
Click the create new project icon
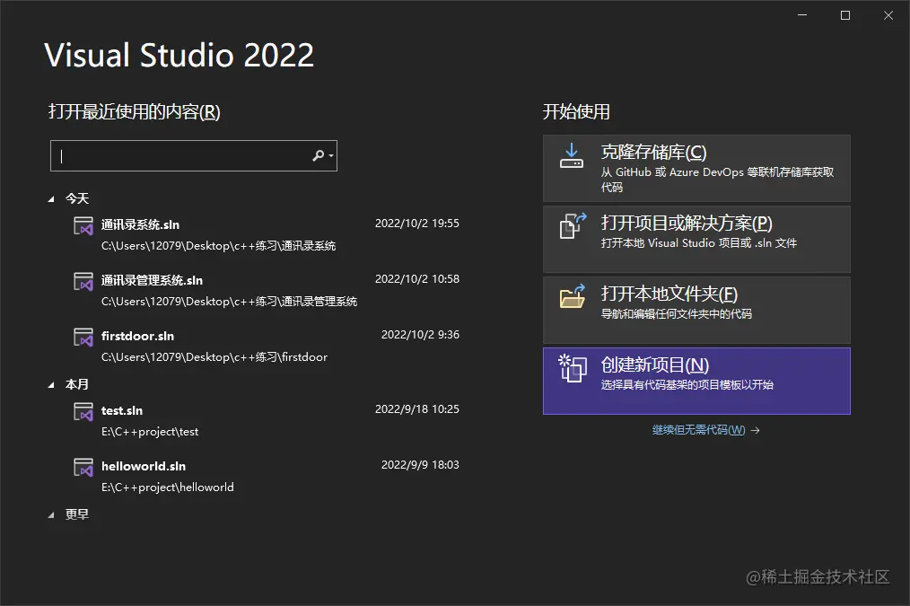pyautogui.click(x=573, y=368)
